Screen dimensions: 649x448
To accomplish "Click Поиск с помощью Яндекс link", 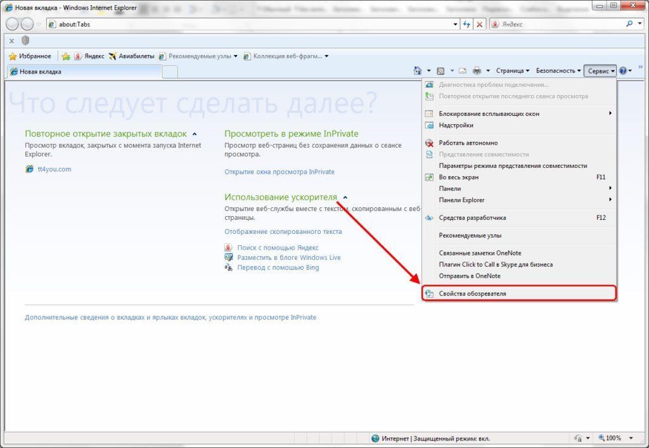I will (278, 247).
